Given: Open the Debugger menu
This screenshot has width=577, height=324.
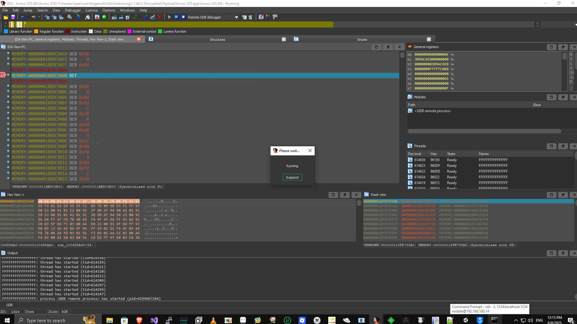Looking at the screenshot, I should [x=73, y=10].
